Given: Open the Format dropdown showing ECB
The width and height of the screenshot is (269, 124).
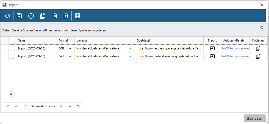Looking at the screenshot, I should tap(70, 48).
